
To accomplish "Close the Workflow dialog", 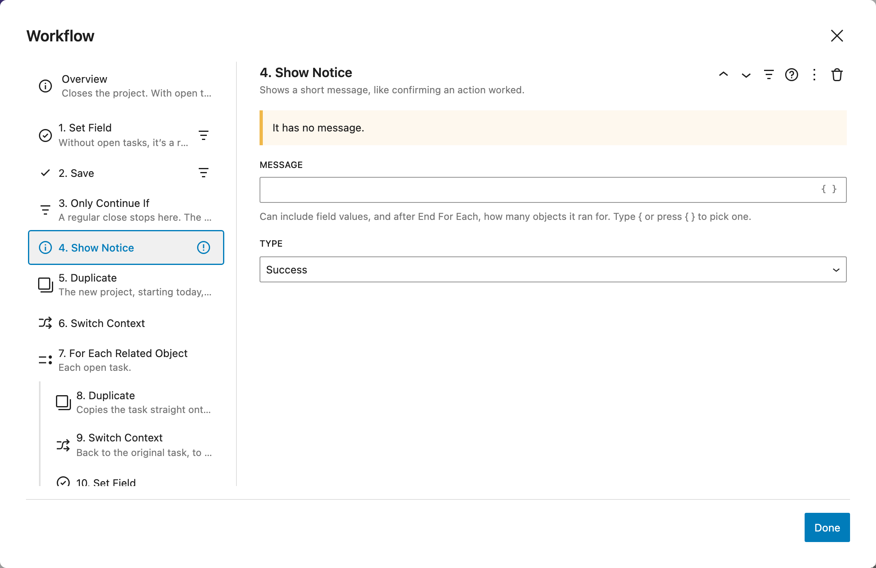I will tap(837, 36).
